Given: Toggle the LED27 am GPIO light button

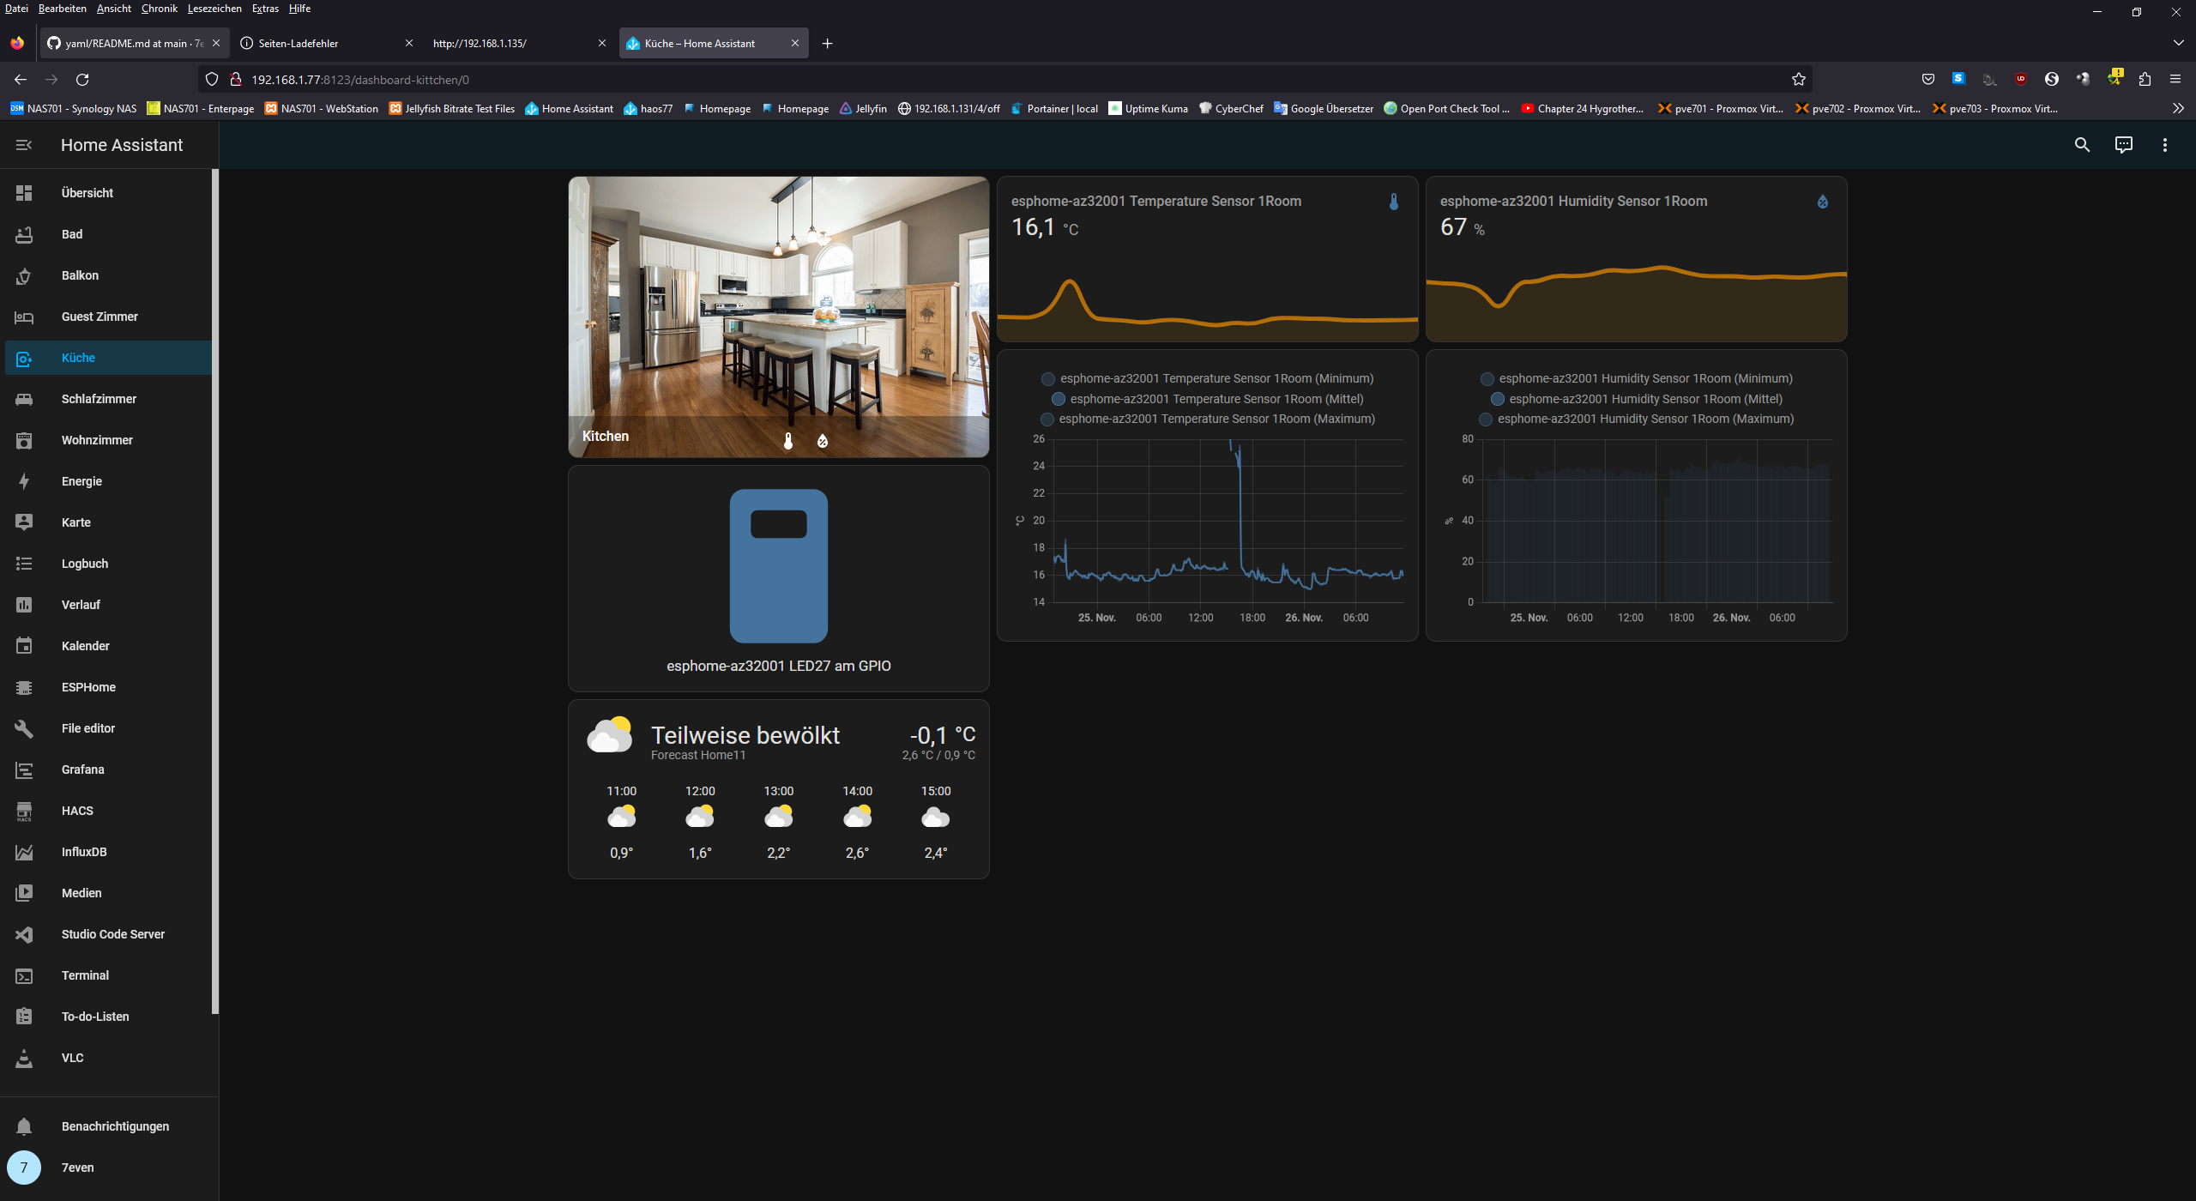Looking at the screenshot, I should click(778, 566).
